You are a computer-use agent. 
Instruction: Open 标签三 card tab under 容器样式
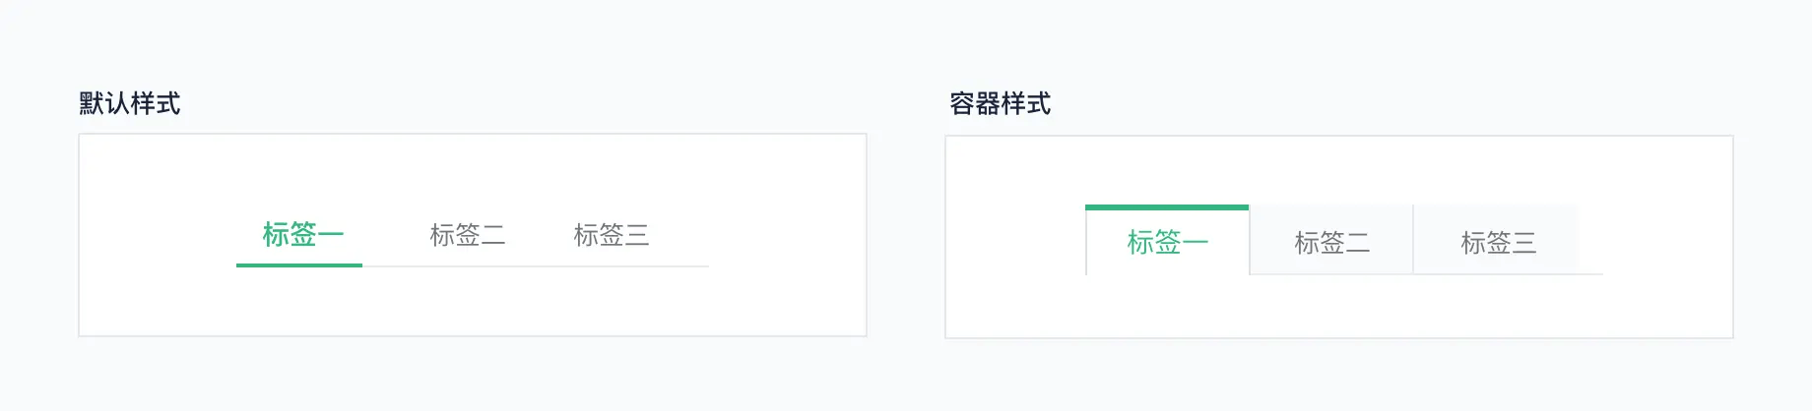[x=1498, y=242]
